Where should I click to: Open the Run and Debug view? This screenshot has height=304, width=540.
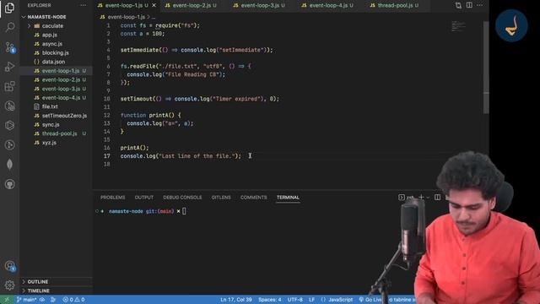tap(9, 67)
